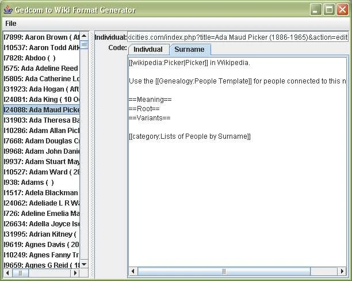Viewport: 352px width, 281px height.
Task: Select I575: Ada Adeline Reed
Action: tap(41, 69)
